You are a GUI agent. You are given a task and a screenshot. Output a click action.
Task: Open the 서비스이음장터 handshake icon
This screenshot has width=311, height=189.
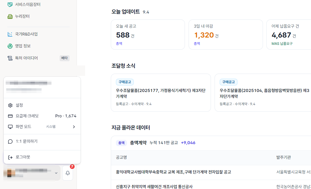click(x=10, y=5)
